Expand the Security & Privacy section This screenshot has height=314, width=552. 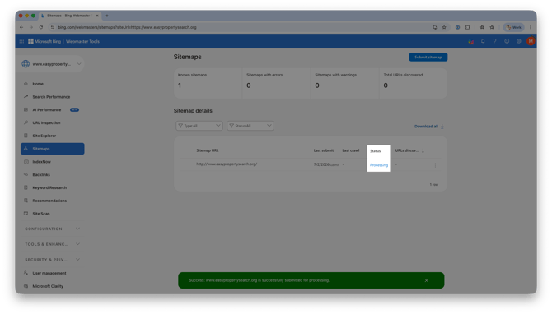pos(52,260)
